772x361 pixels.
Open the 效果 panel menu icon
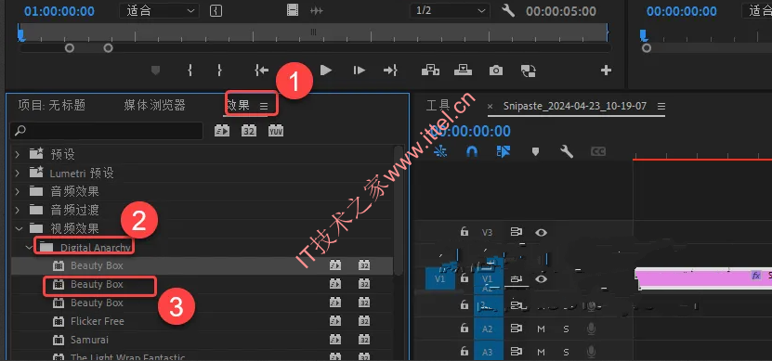(264, 106)
